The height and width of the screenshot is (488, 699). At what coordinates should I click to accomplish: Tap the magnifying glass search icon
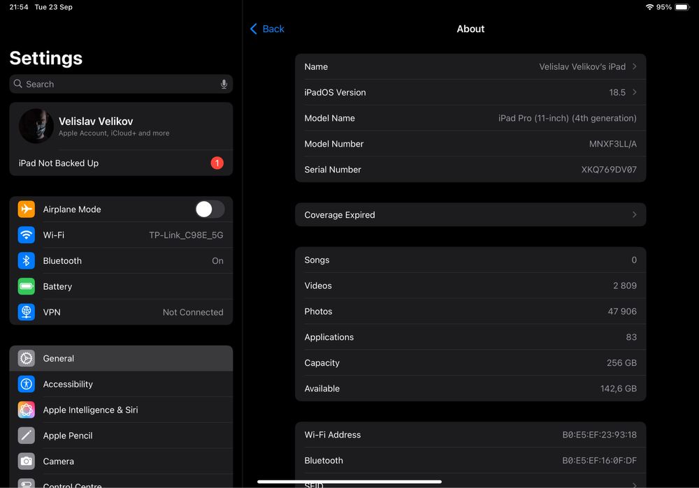pyautogui.click(x=18, y=84)
